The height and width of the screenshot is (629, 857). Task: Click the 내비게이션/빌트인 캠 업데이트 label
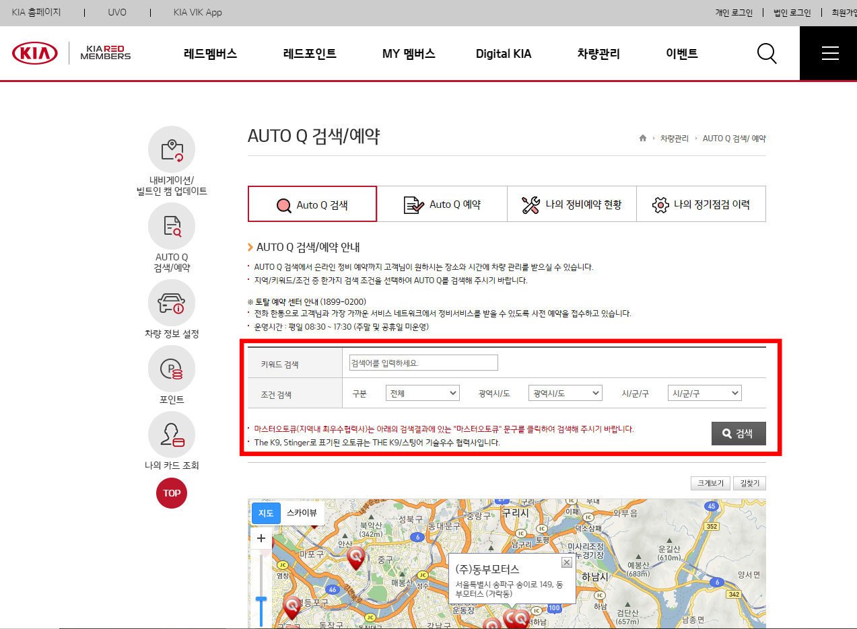coord(172,186)
